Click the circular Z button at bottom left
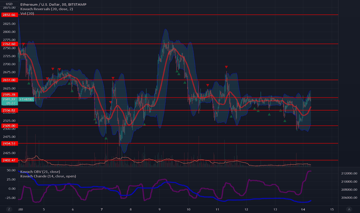360x213 pixels. click(x=9, y=209)
